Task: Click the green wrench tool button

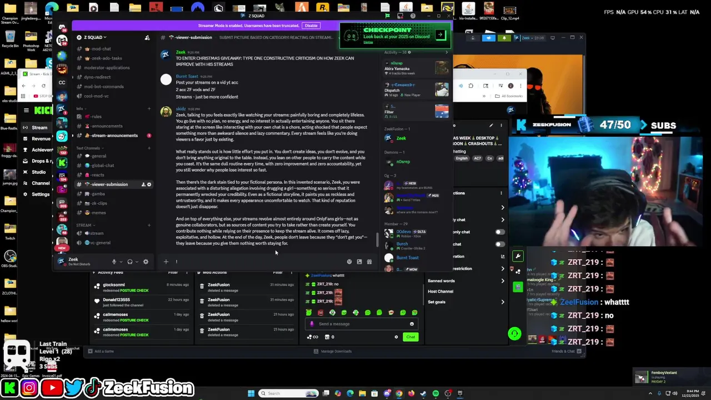Action: point(518,256)
